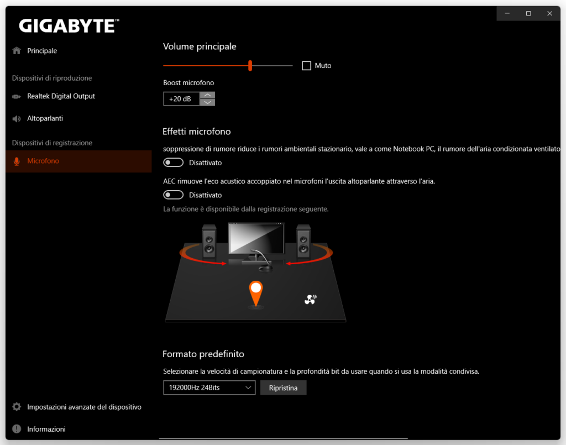Enable the AEC echo cancellation toggle
Screen dimensions: 566x445
[x=173, y=195]
